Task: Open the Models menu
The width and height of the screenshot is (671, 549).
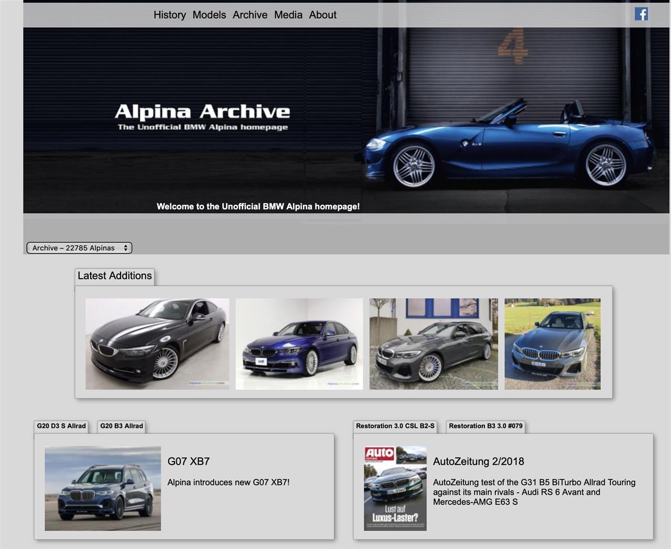Action: pyautogui.click(x=209, y=15)
